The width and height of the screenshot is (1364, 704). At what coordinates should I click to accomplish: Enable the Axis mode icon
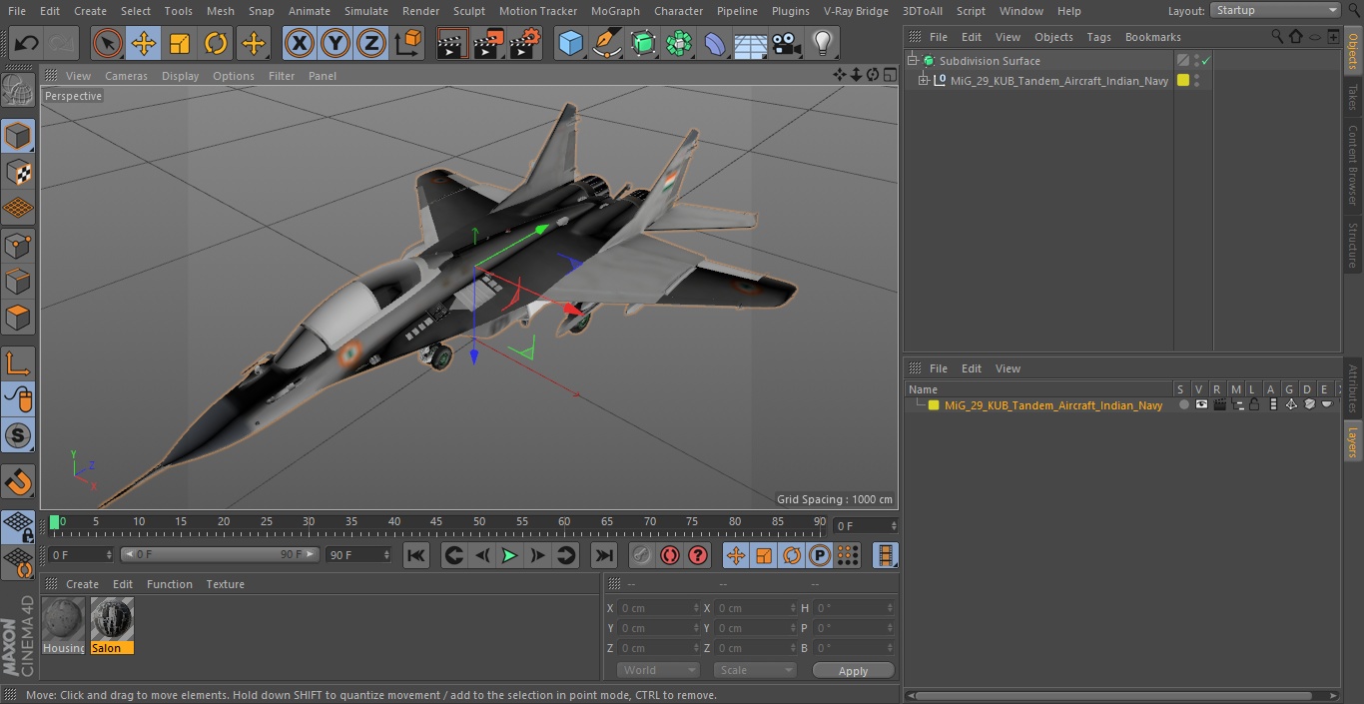click(x=18, y=364)
